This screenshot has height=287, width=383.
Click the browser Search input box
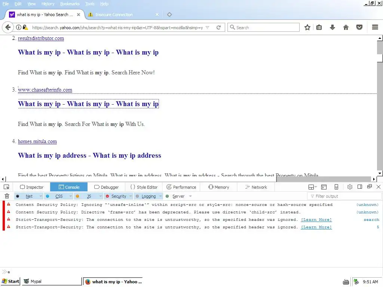(x=263, y=27)
